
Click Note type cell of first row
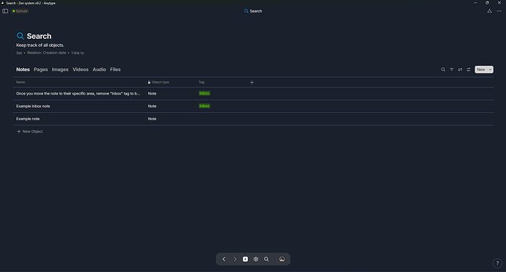pyautogui.click(x=152, y=94)
